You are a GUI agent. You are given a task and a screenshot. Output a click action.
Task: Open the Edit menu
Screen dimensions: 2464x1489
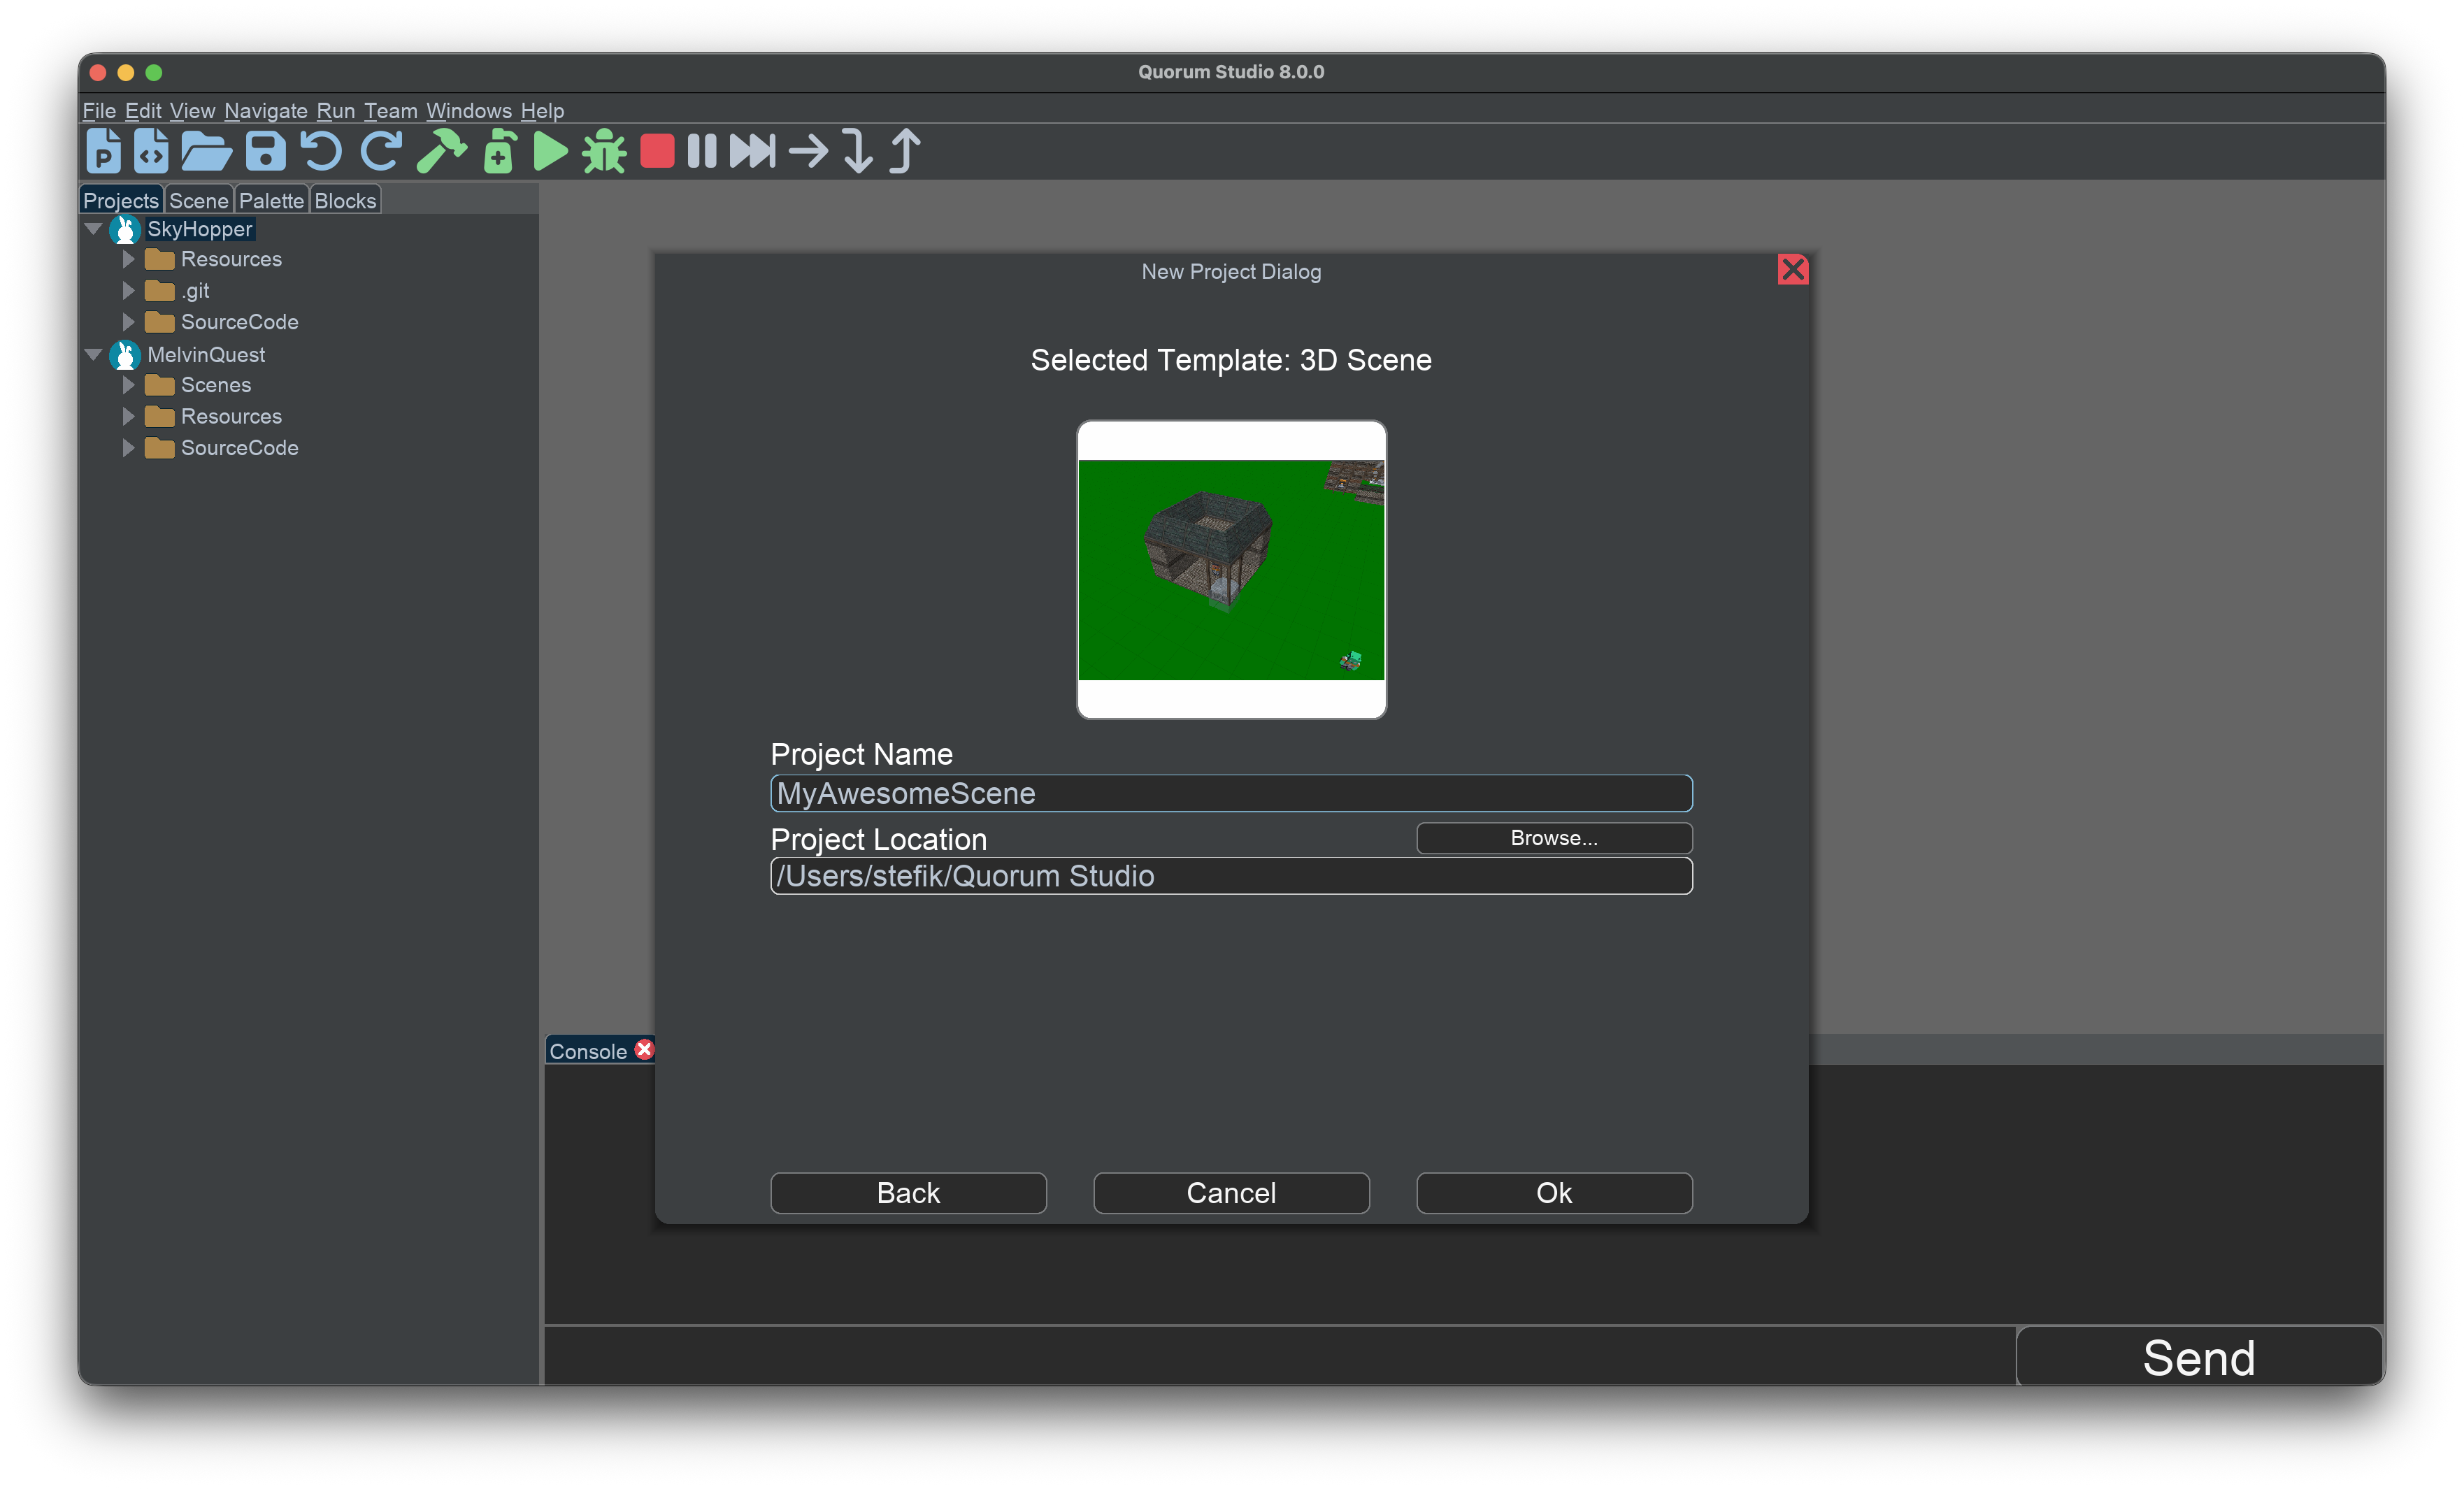coord(143,110)
